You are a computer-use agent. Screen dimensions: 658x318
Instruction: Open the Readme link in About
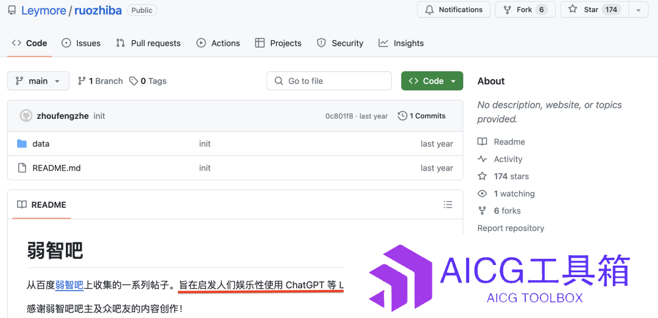501,142
